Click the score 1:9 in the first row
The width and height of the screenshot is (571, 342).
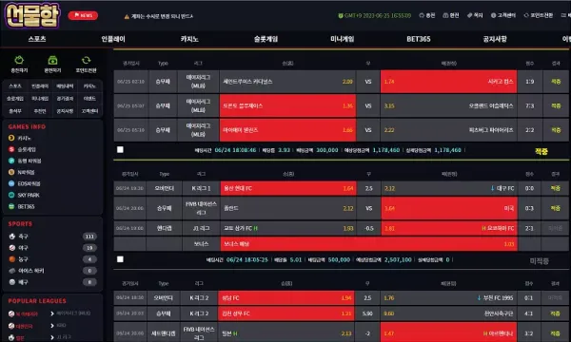click(x=530, y=82)
